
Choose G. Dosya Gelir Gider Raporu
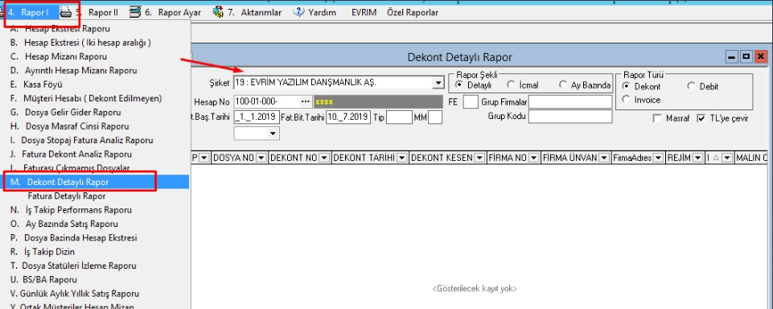tap(95, 113)
